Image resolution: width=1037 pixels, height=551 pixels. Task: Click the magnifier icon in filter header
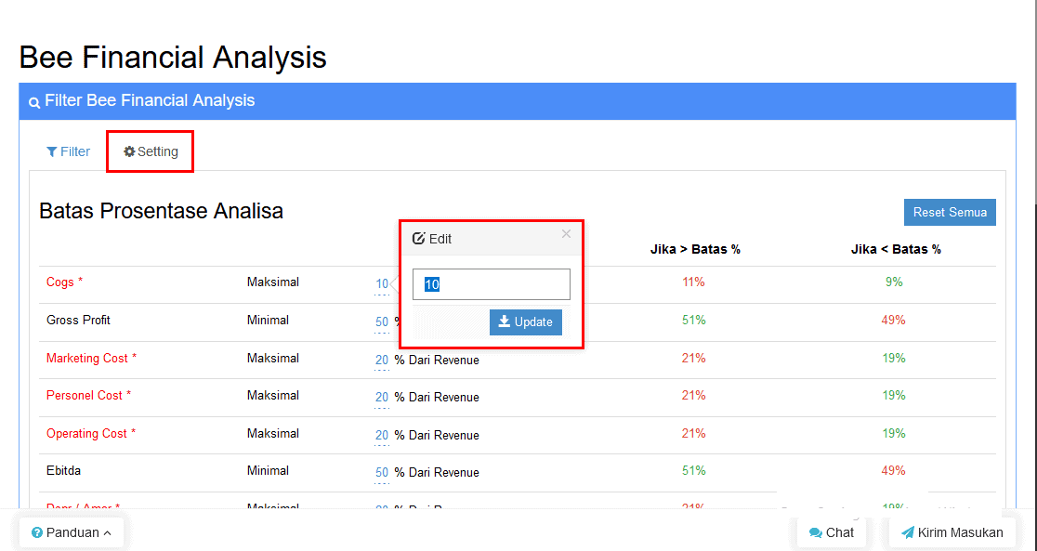[x=34, y=102]
